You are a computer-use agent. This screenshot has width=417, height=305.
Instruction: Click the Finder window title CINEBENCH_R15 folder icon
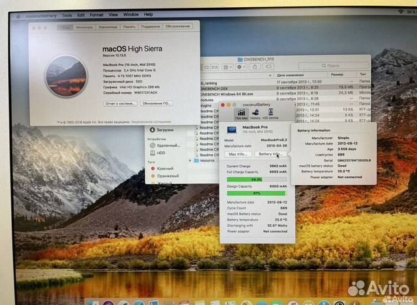240,59
